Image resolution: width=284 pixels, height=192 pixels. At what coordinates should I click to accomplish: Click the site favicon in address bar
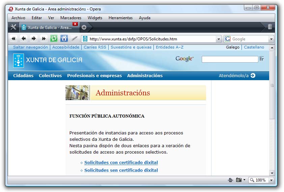tap(85, 39)
